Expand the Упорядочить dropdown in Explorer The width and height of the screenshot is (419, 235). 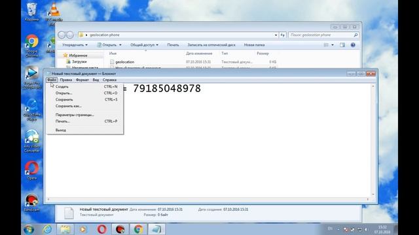tap(75, 45)
